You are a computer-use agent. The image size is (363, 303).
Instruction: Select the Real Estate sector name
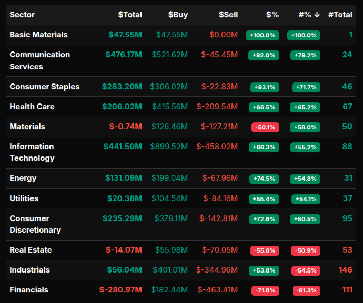(x=31, y=250)
